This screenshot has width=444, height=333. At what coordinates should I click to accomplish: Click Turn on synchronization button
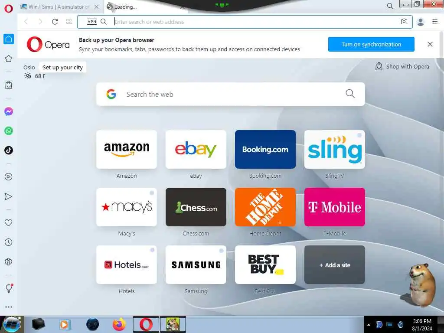(371, 44)
